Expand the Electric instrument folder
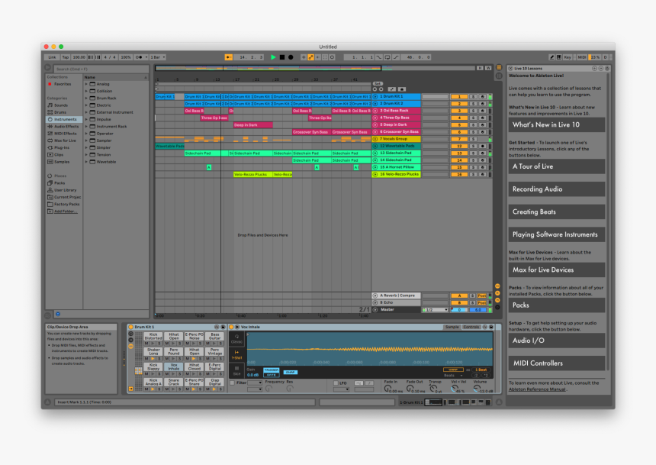This screenshot has height=465, width=656. pos(87,105)
